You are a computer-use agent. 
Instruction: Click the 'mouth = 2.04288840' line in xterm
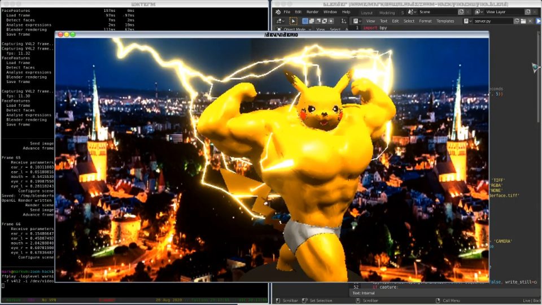32,243
